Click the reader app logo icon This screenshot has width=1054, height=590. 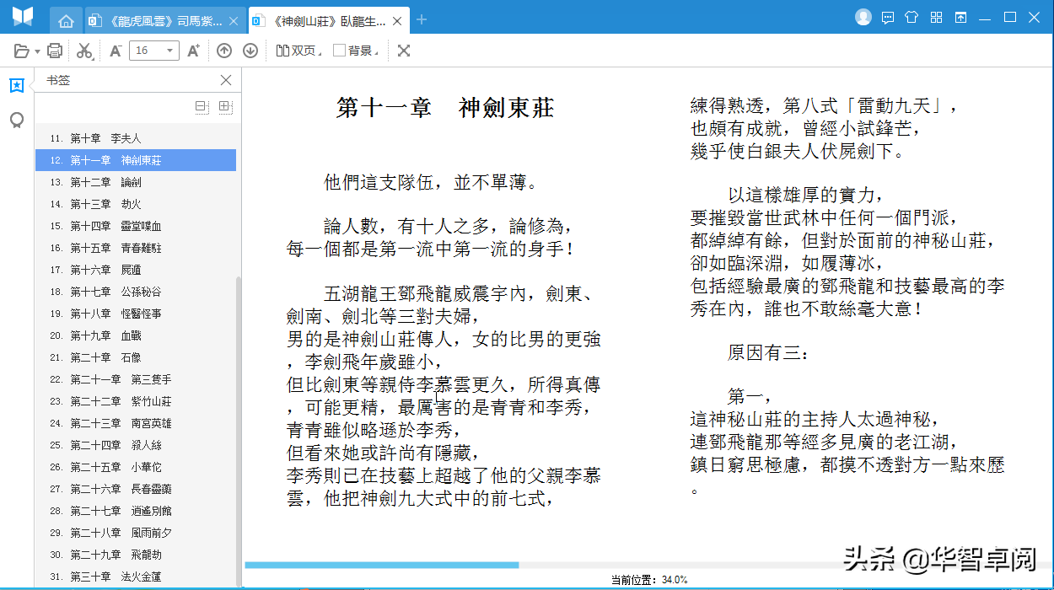23,17
